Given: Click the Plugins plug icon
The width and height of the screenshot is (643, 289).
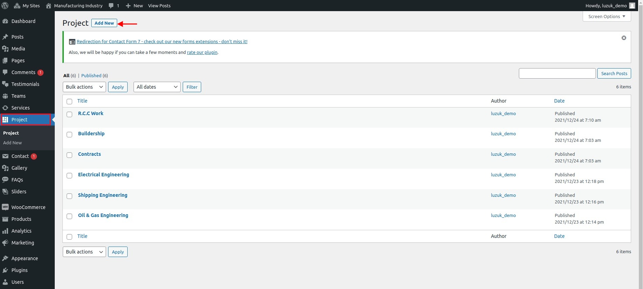Looking at the screenshot, I should pos(5,270).
